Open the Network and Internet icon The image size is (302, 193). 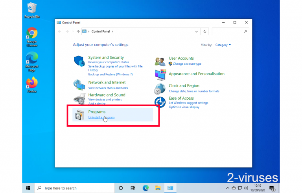[79, 85]
